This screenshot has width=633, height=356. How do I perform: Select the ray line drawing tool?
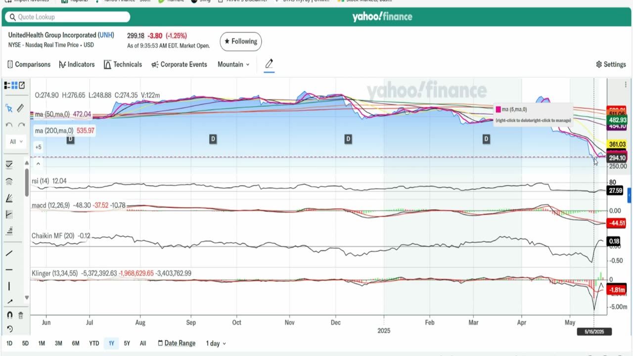click(x=9, y=302)
